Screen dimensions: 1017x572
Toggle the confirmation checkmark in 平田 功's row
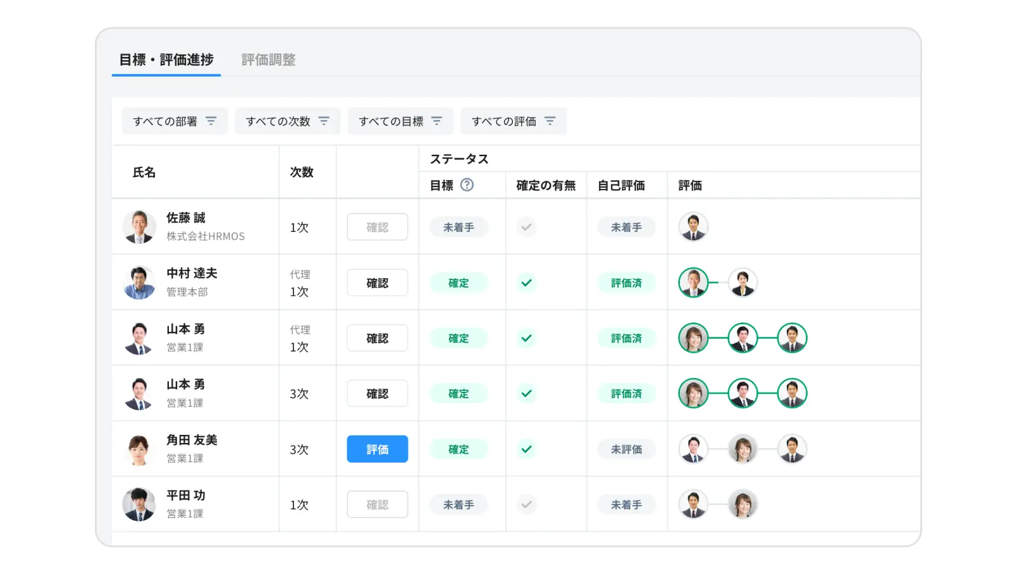point(526,504)
